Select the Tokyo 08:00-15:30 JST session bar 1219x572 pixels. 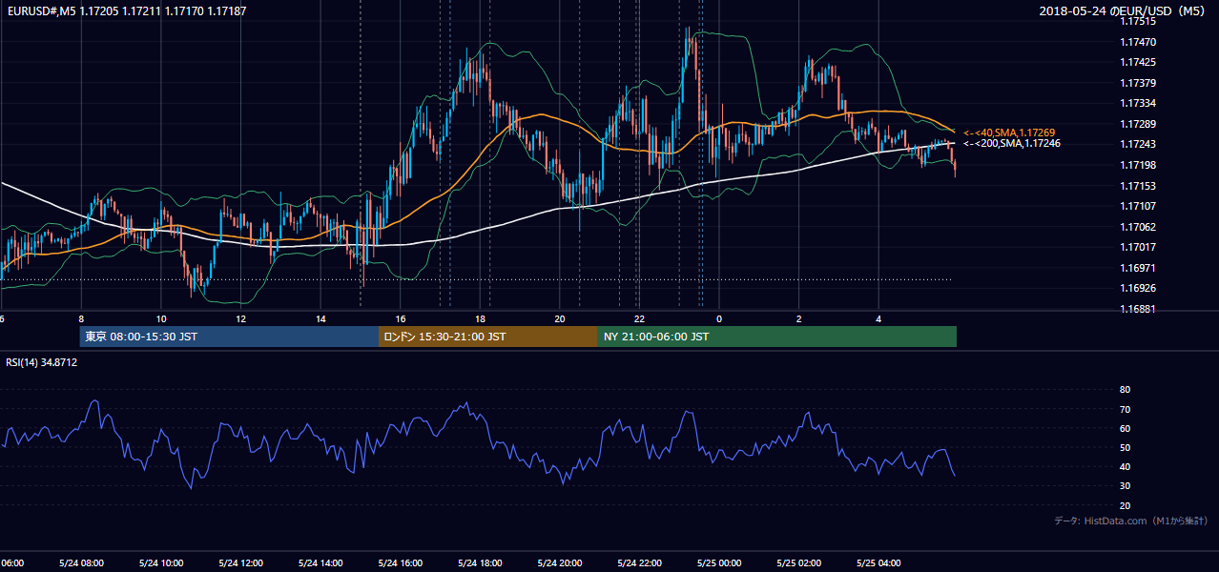[230, 337]
